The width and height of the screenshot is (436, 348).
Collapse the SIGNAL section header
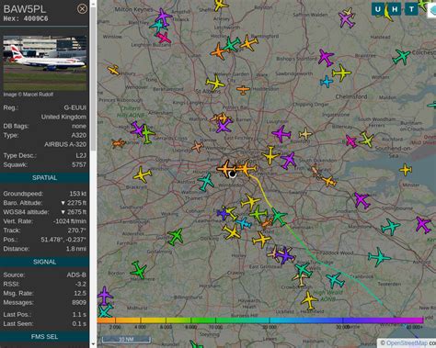44,262
